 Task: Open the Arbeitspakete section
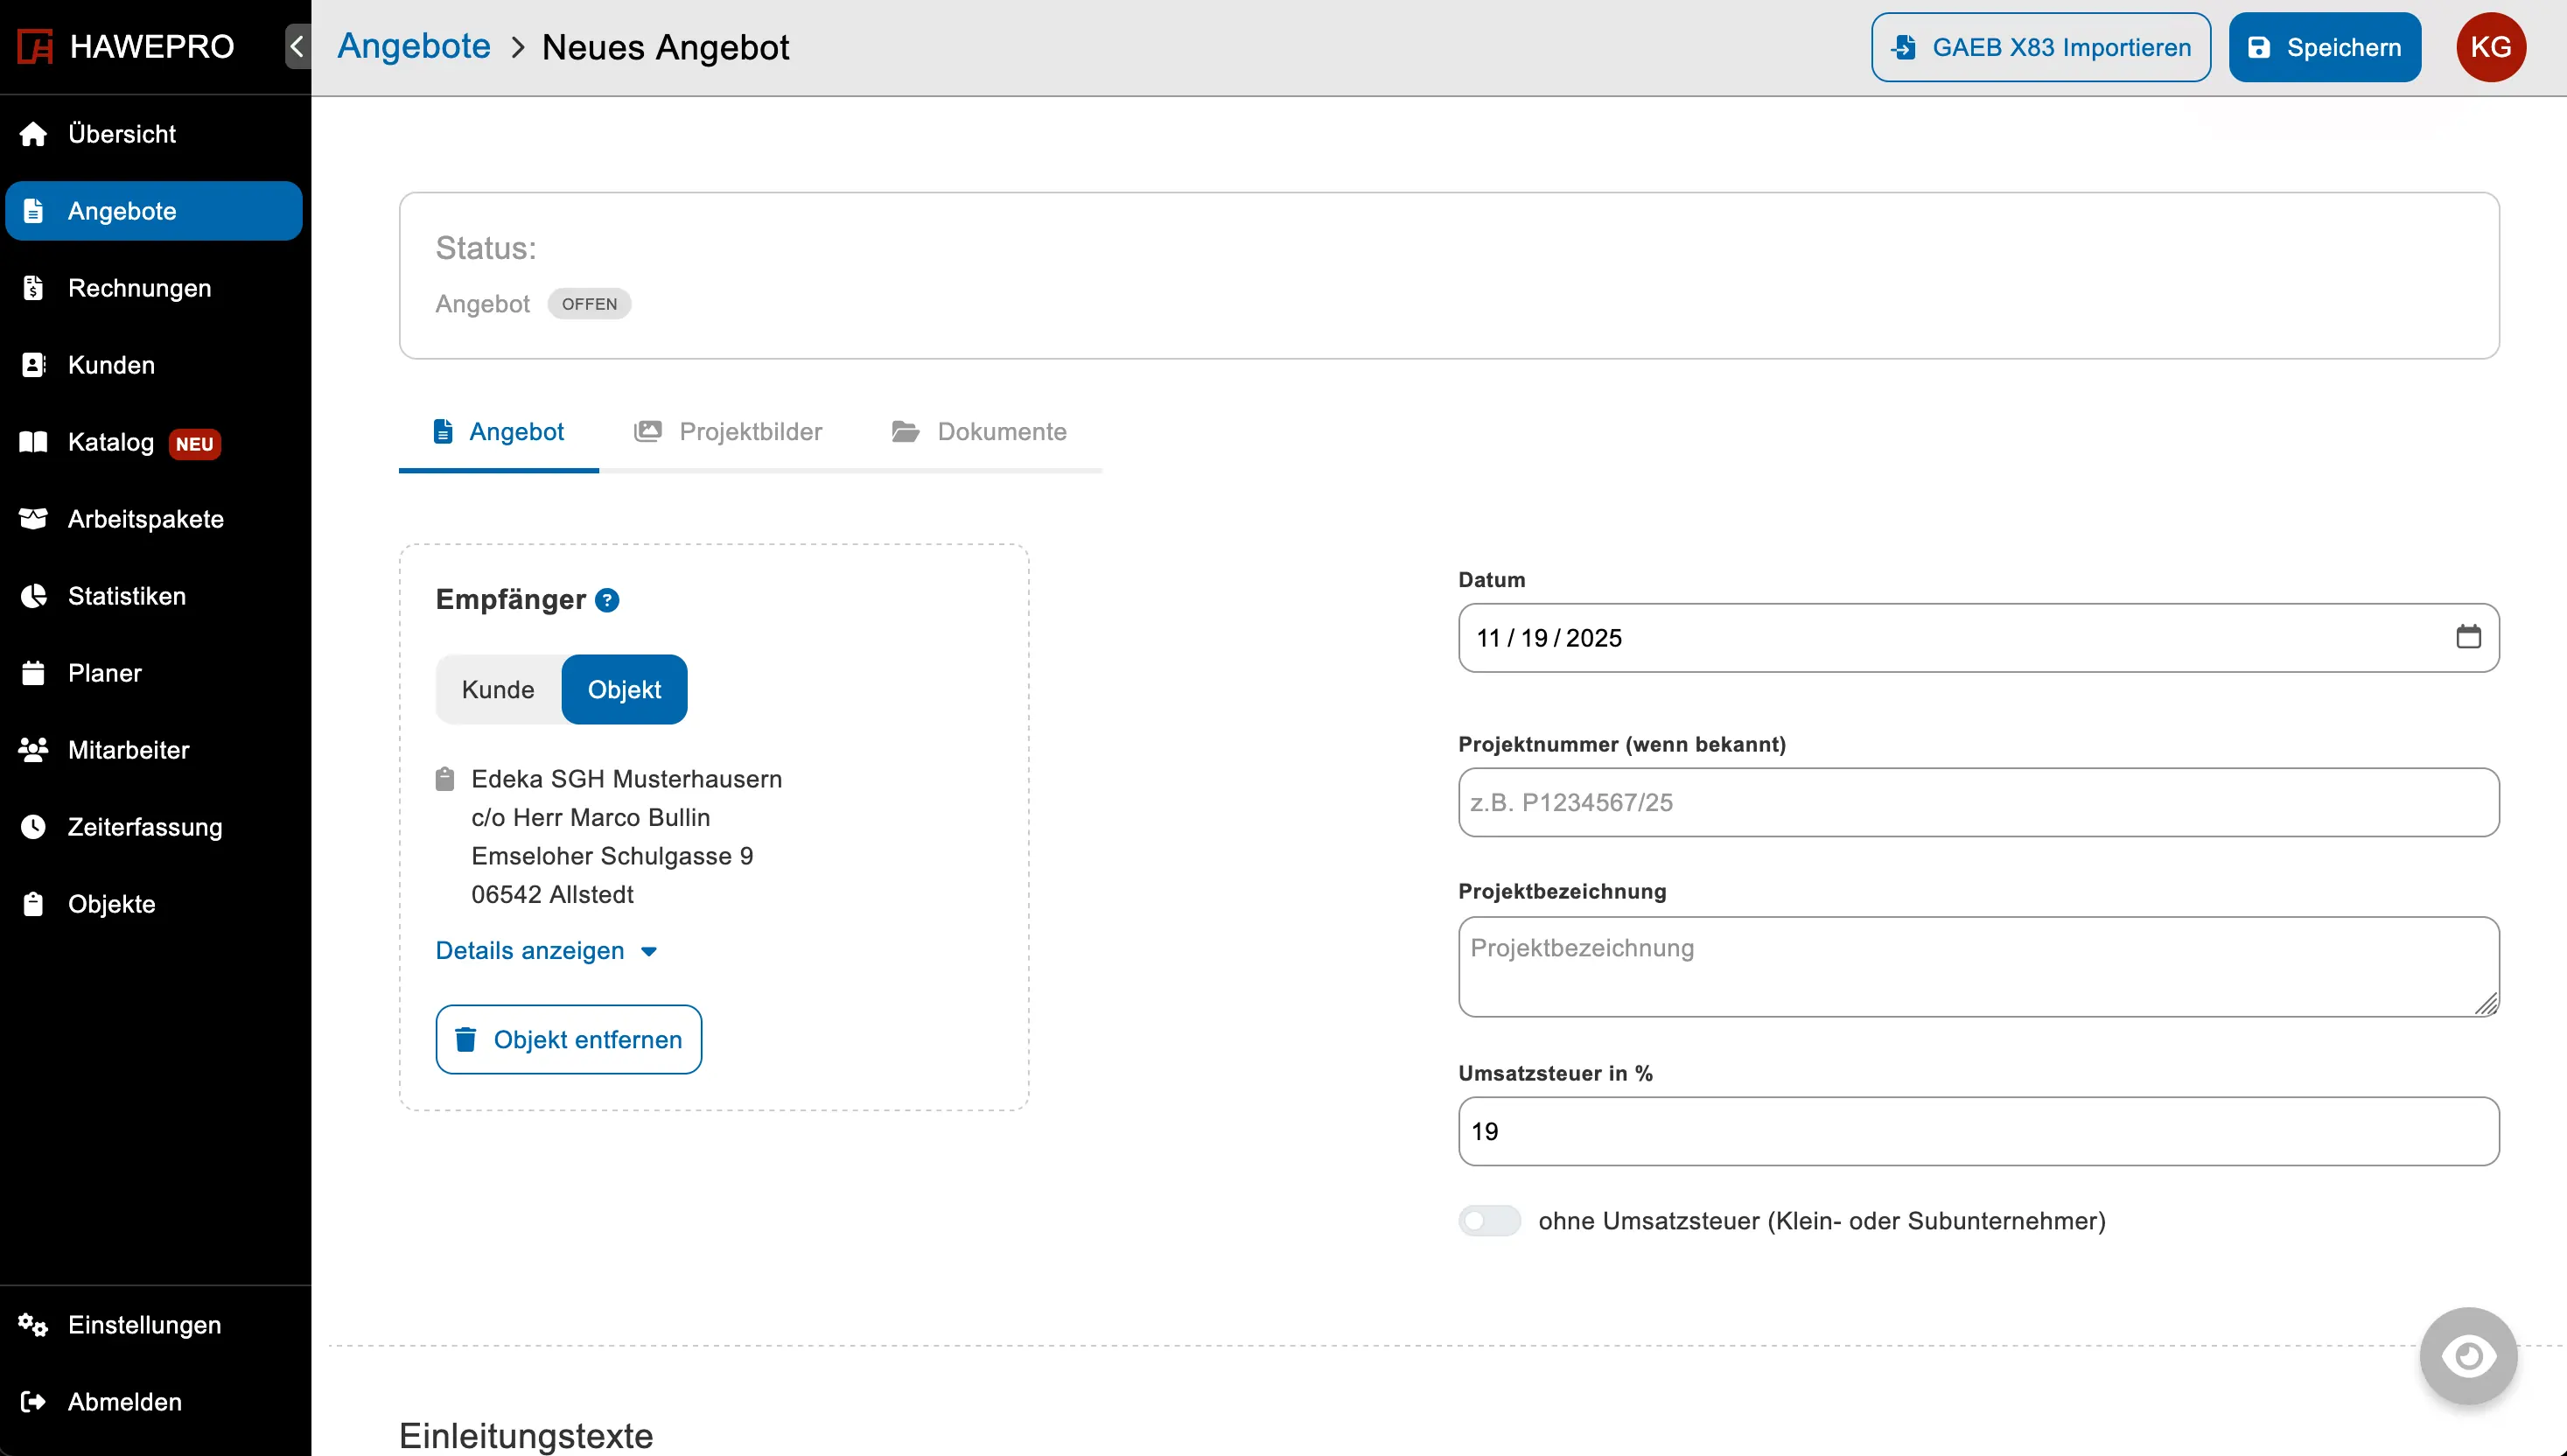point(145,519)
